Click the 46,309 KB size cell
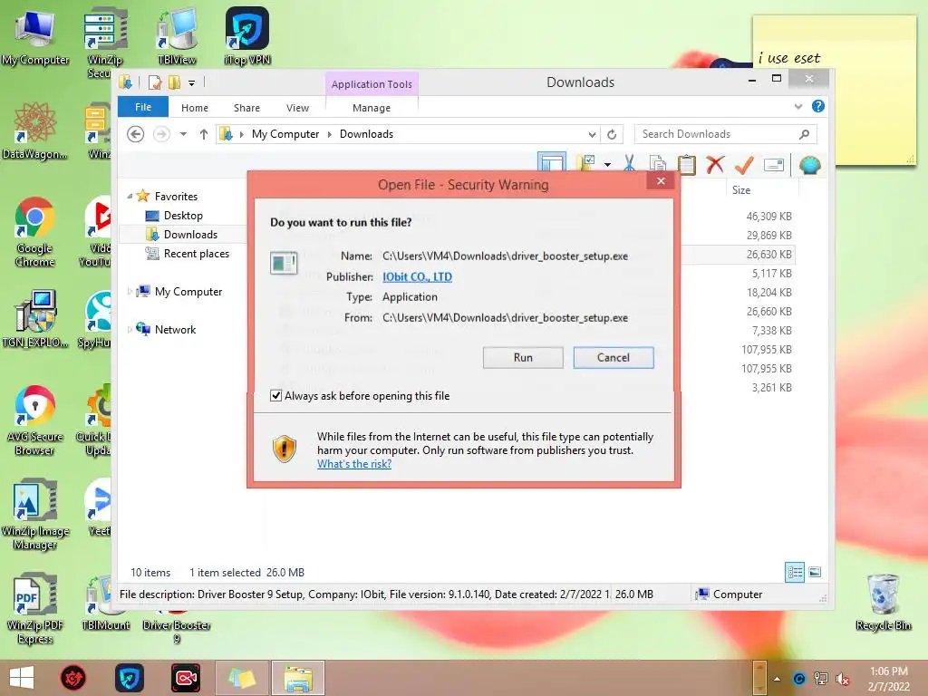 point(768,217)
